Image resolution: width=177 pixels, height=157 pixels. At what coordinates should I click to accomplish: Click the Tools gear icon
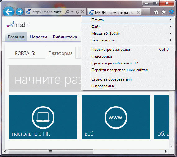[x=171, y=12]
